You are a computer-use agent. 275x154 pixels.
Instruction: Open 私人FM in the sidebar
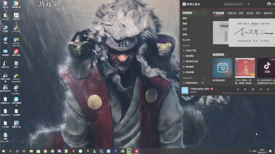point(186,40)
